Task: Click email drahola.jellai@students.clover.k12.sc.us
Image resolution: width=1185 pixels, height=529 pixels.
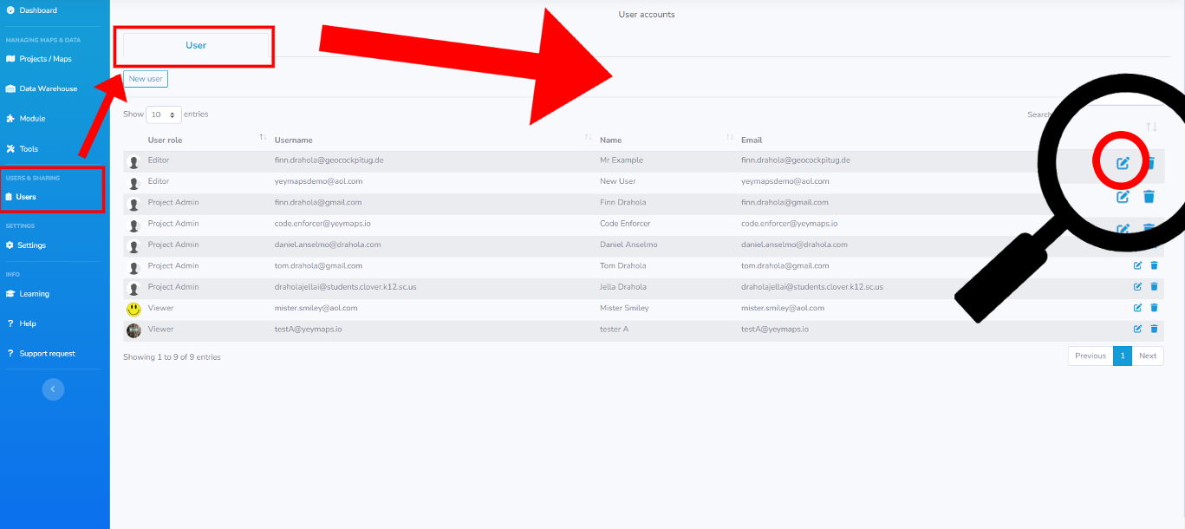Action: 812,287
